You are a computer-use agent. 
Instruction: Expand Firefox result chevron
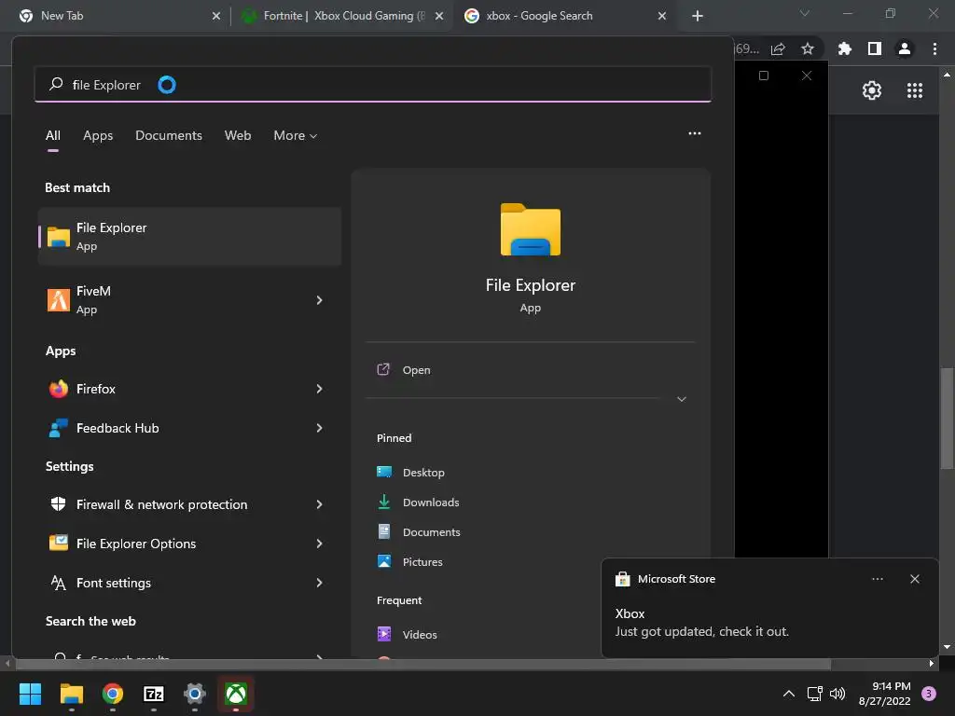319,389
